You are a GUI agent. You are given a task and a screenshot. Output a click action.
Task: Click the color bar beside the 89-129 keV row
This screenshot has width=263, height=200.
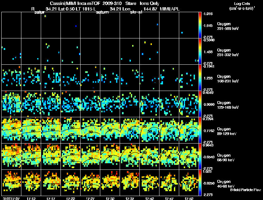point(200,130)
